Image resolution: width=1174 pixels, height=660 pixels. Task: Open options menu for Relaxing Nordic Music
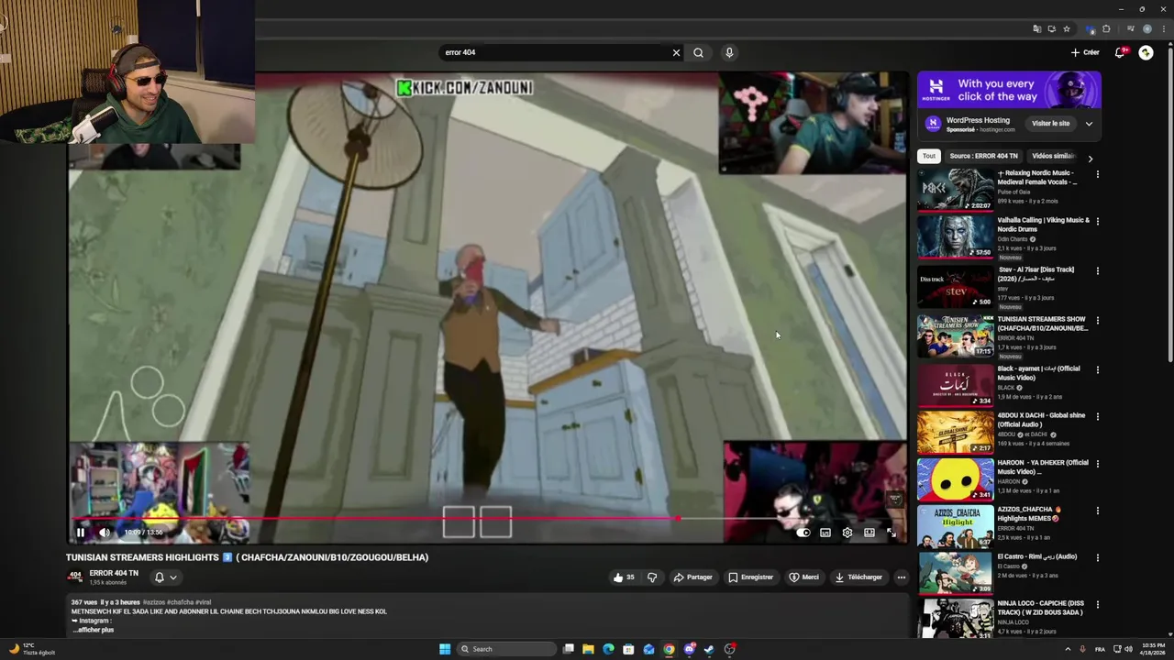point(1097,173)
